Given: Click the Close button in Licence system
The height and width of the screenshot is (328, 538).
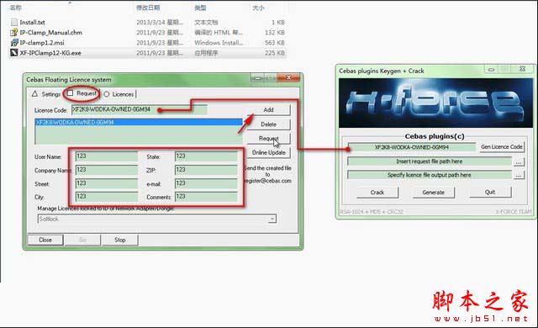Looking at the screenshot, I should click(45, 240).
